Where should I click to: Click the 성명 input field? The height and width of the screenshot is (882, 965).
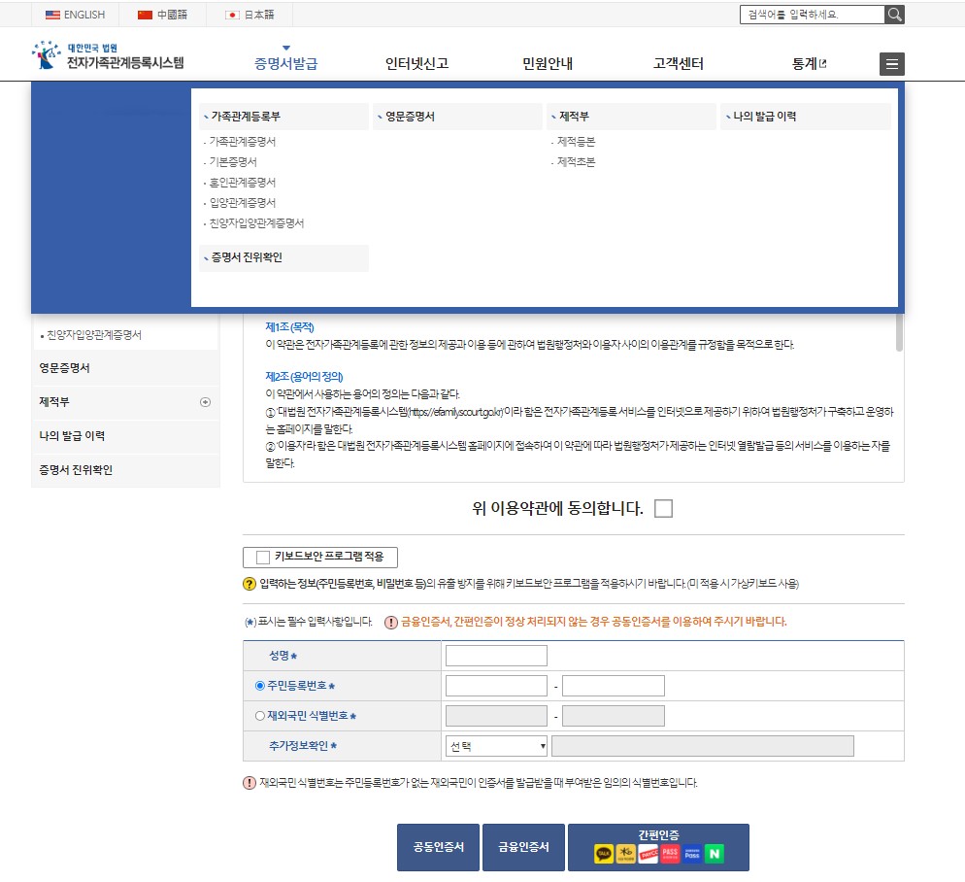click(496, 655)
